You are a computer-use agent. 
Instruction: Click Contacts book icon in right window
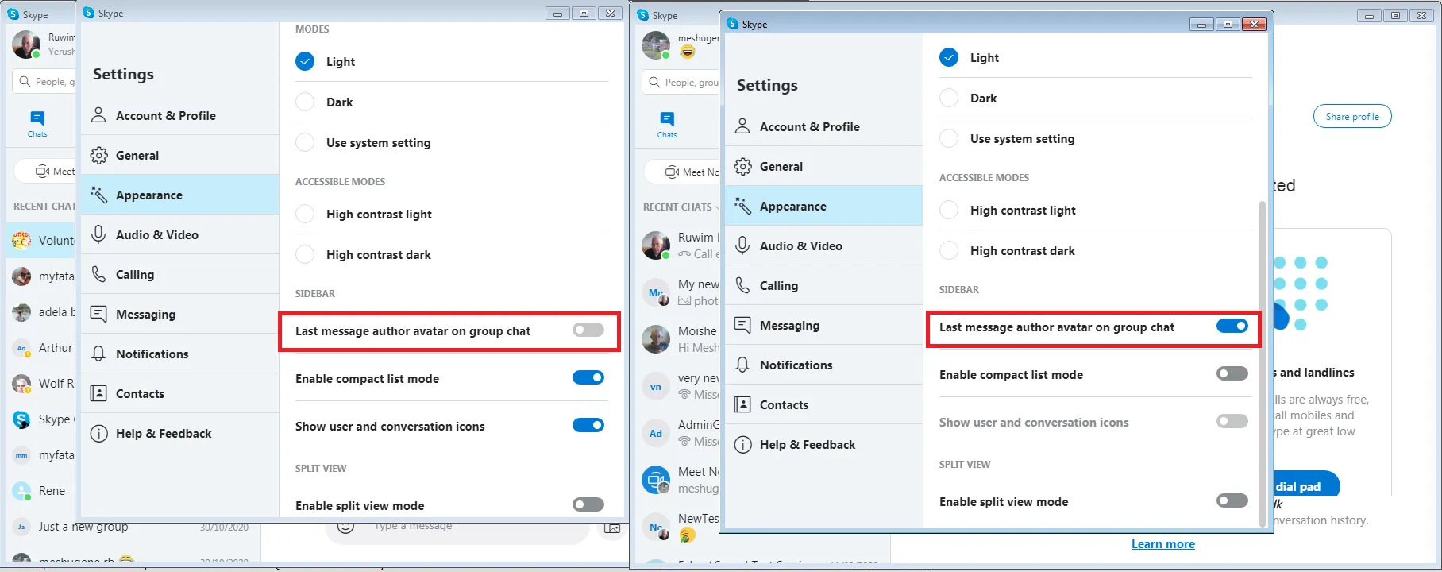coord(742,404)
